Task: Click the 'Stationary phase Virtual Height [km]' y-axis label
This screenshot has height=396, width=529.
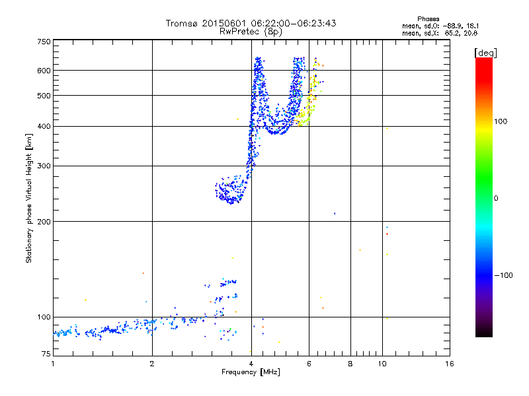Action: pyautogui.click(x=29, y=198)
